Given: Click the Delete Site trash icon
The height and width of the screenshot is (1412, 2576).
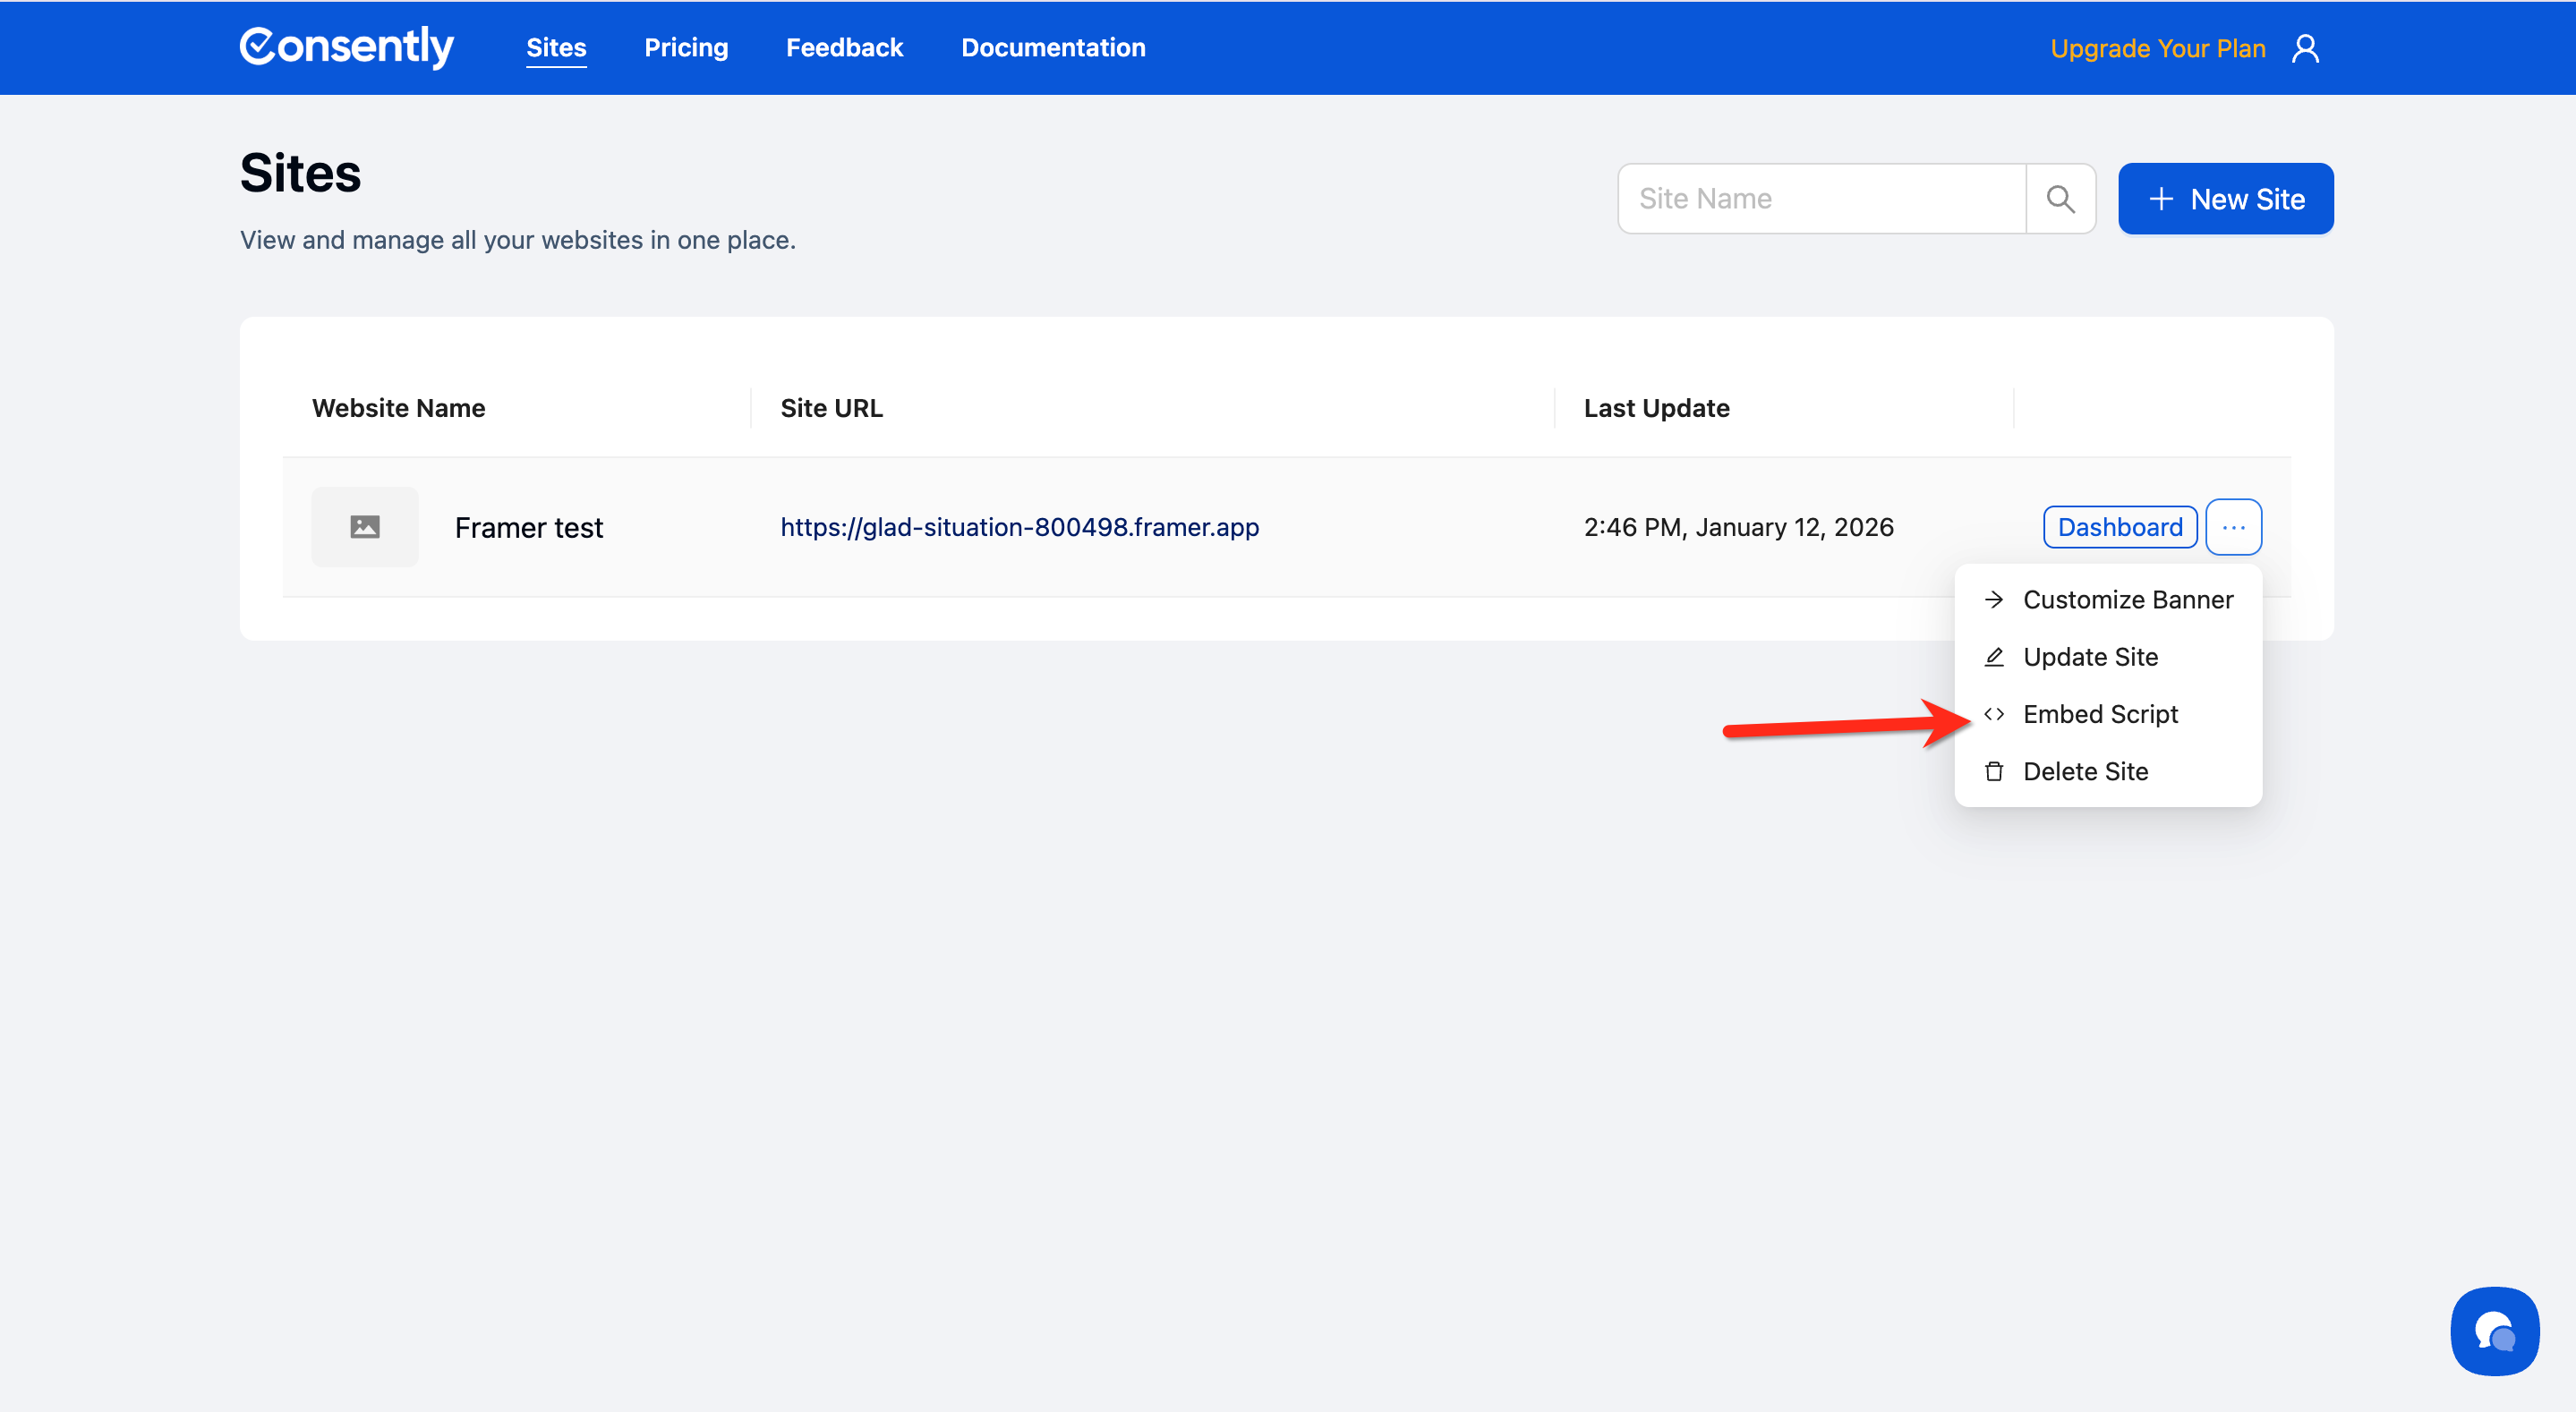Looking at the screenshot, I should click(x=1994, y=771).
